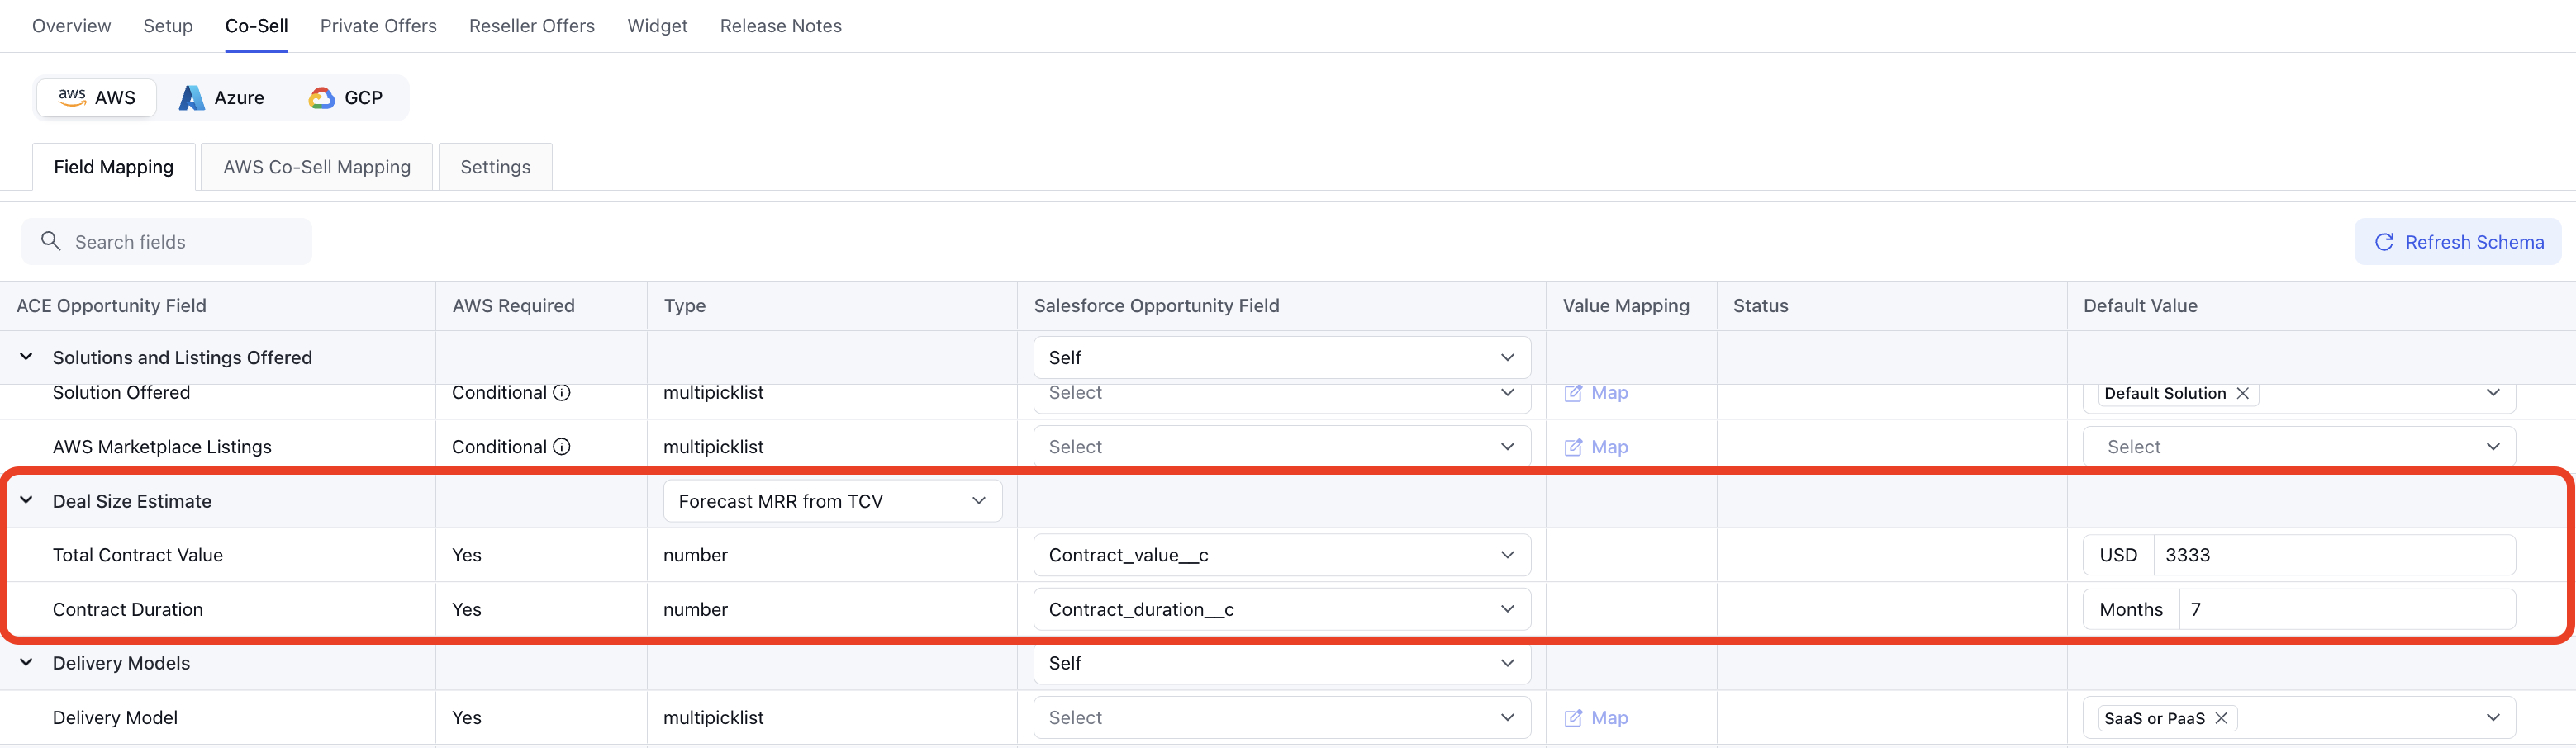Viewport: 2576px width, 748px height.
Task: Switch to Reseller Offers tab
Action: (532, 26)
